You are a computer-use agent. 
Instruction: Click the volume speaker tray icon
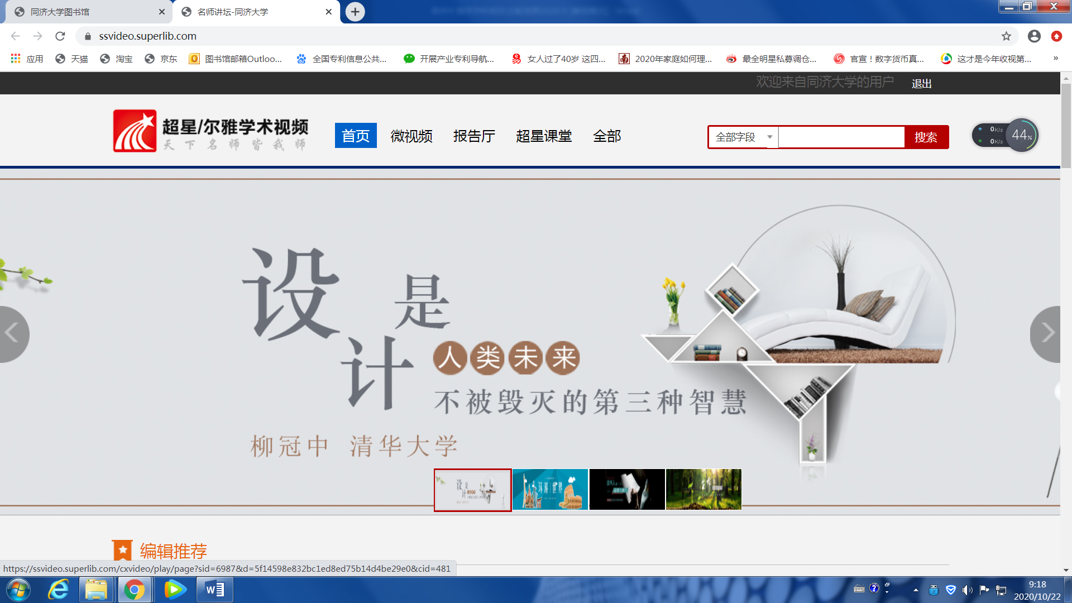click(967, 590)
